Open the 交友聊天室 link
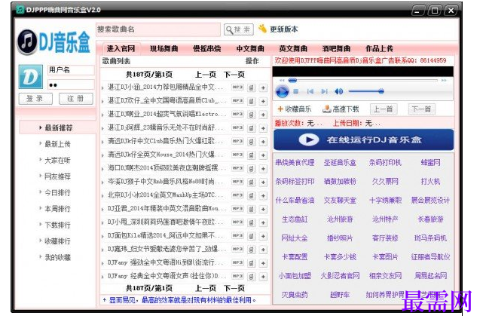Image resolution: width=486 pixels, height=325 pixels. click(x=340, y=201)
